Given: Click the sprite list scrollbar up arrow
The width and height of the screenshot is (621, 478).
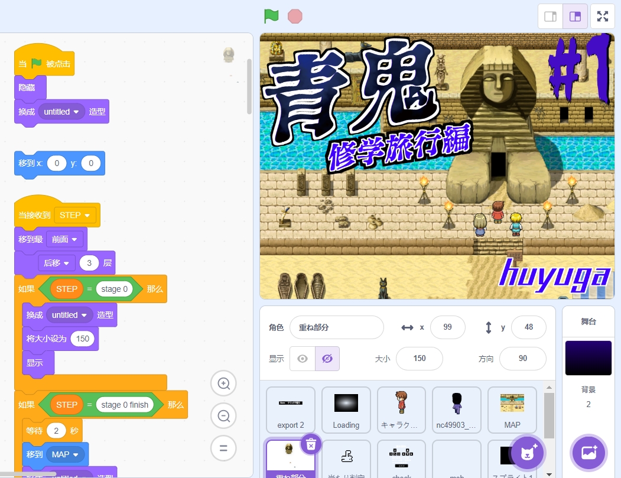Looking at the screenshot, I should (549, 388).
